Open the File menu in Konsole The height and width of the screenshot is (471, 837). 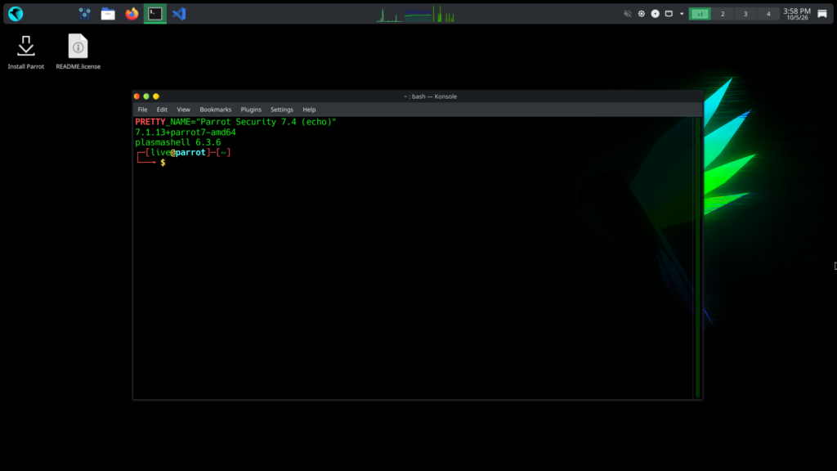142,110
